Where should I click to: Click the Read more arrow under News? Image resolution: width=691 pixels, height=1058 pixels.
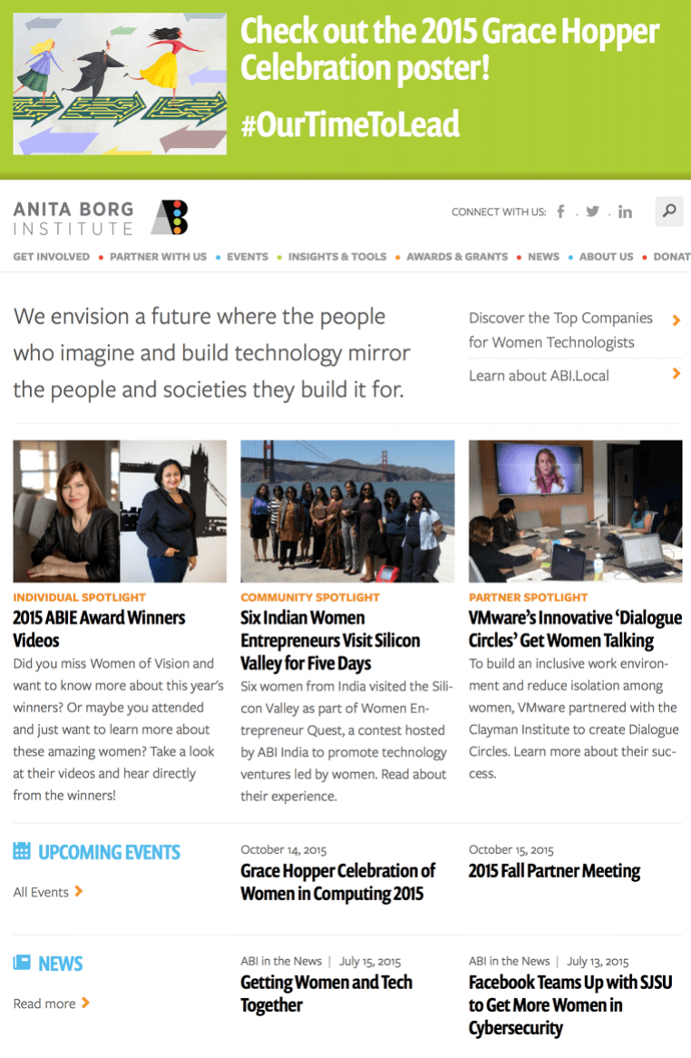pos(85,1003)
